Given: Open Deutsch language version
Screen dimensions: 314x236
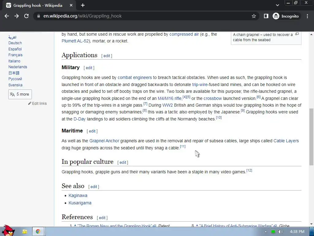Looking at the screenshot, I should pyautogui.click(x=15, y=43).
